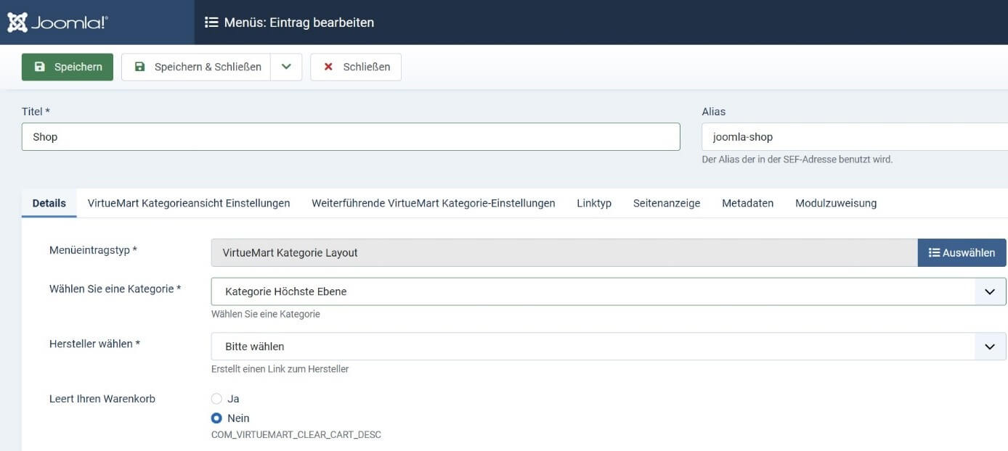Screen dimensions: 1008x451
Task: Switch to the Details tab
Action: [49, 203]
